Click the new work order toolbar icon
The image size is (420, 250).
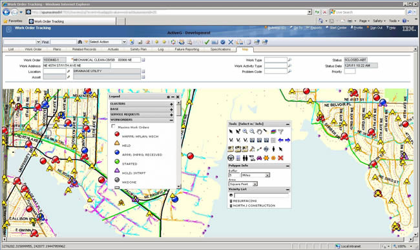coord(132,42)
